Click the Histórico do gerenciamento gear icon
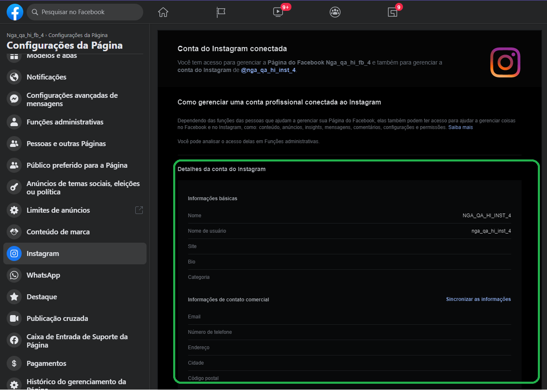547x390 pixels. [x=14, y=385]
